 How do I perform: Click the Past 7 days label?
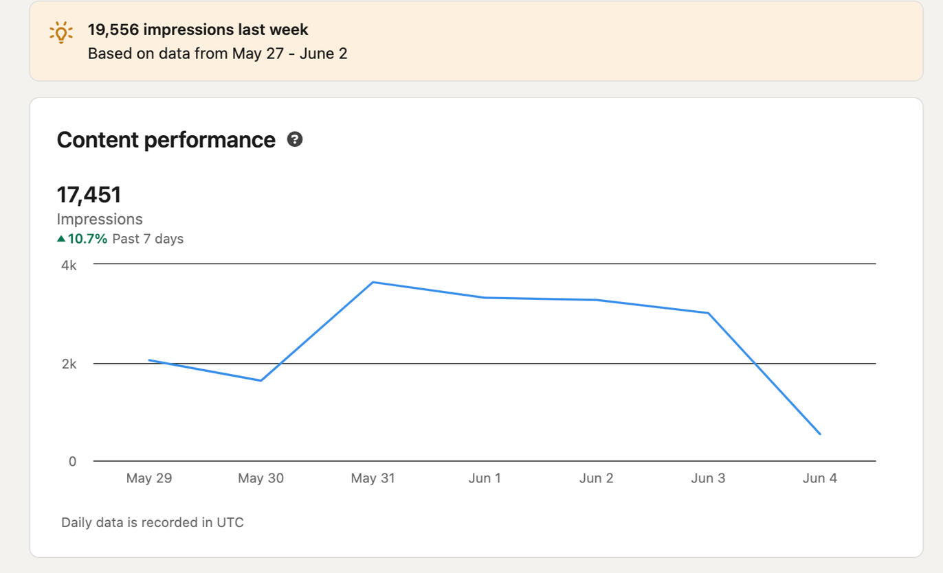(x=148, y=239)
